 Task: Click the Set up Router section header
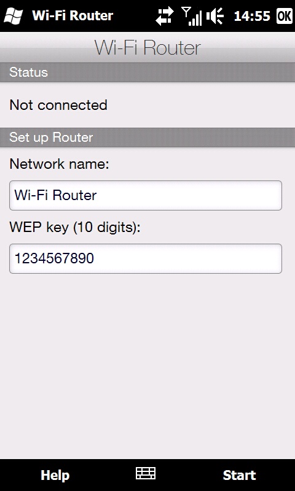(147, 137)
